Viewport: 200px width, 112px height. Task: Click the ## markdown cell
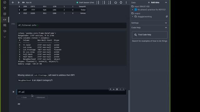coord(19,104)
